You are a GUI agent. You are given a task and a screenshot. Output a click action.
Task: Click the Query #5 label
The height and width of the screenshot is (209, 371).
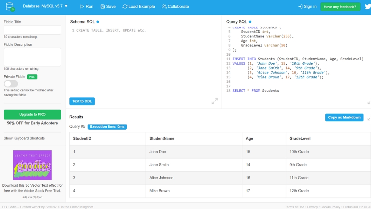(x=77, y=126)
